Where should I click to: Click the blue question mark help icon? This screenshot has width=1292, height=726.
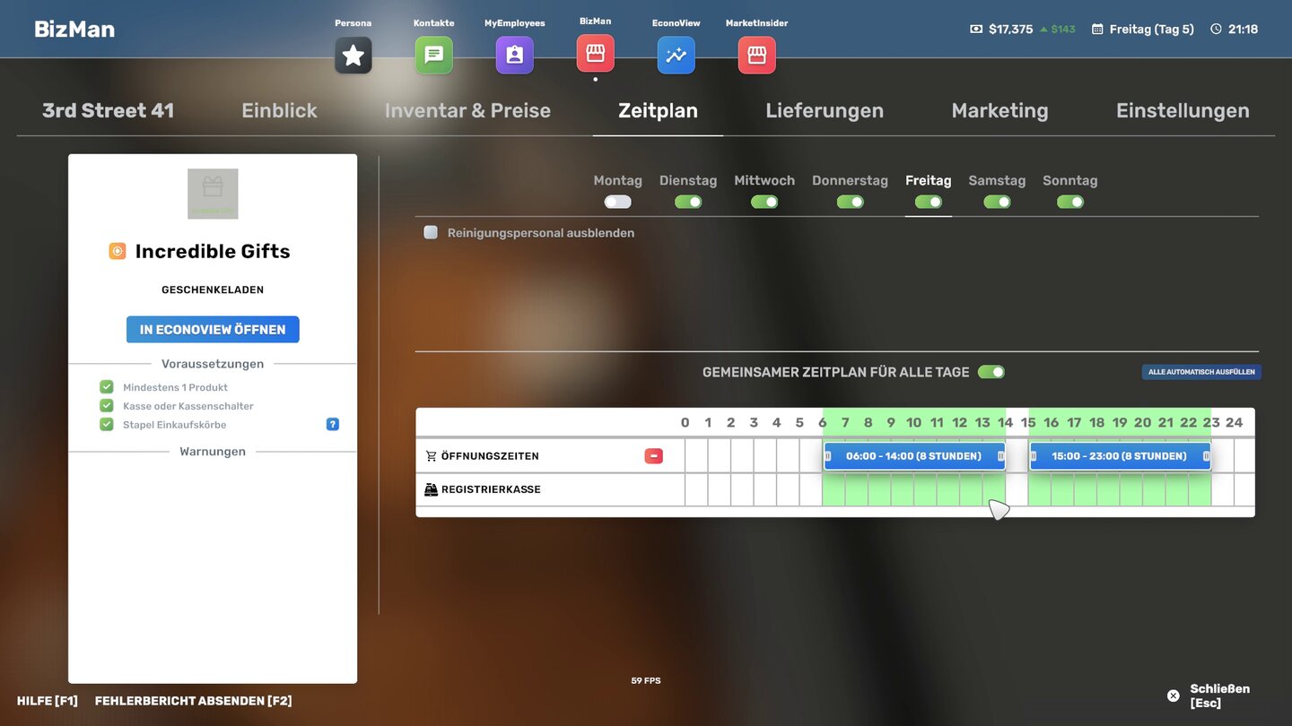coord(332,424)
